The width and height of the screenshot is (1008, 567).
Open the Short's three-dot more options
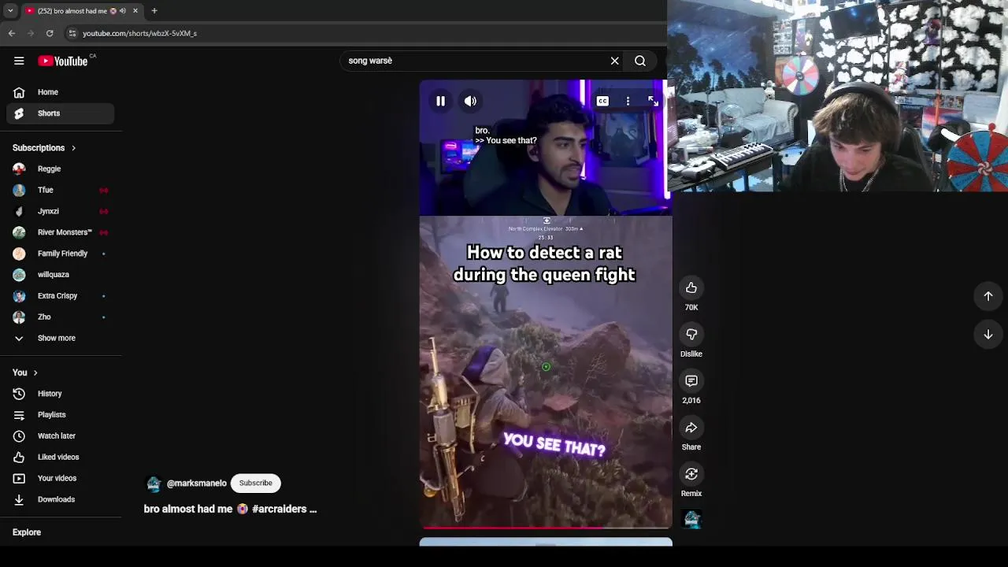coord(628,101)
